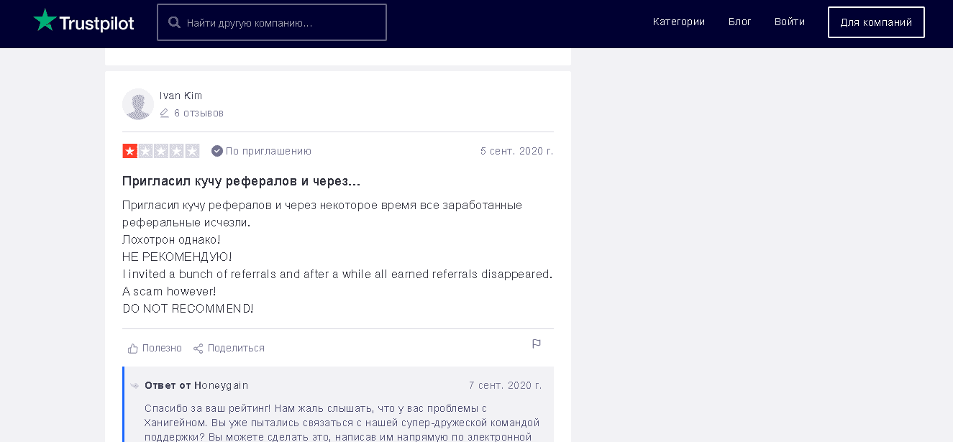Open the Блог navigation link
This screenshot has width=953, height=442.
coord(739,22)
